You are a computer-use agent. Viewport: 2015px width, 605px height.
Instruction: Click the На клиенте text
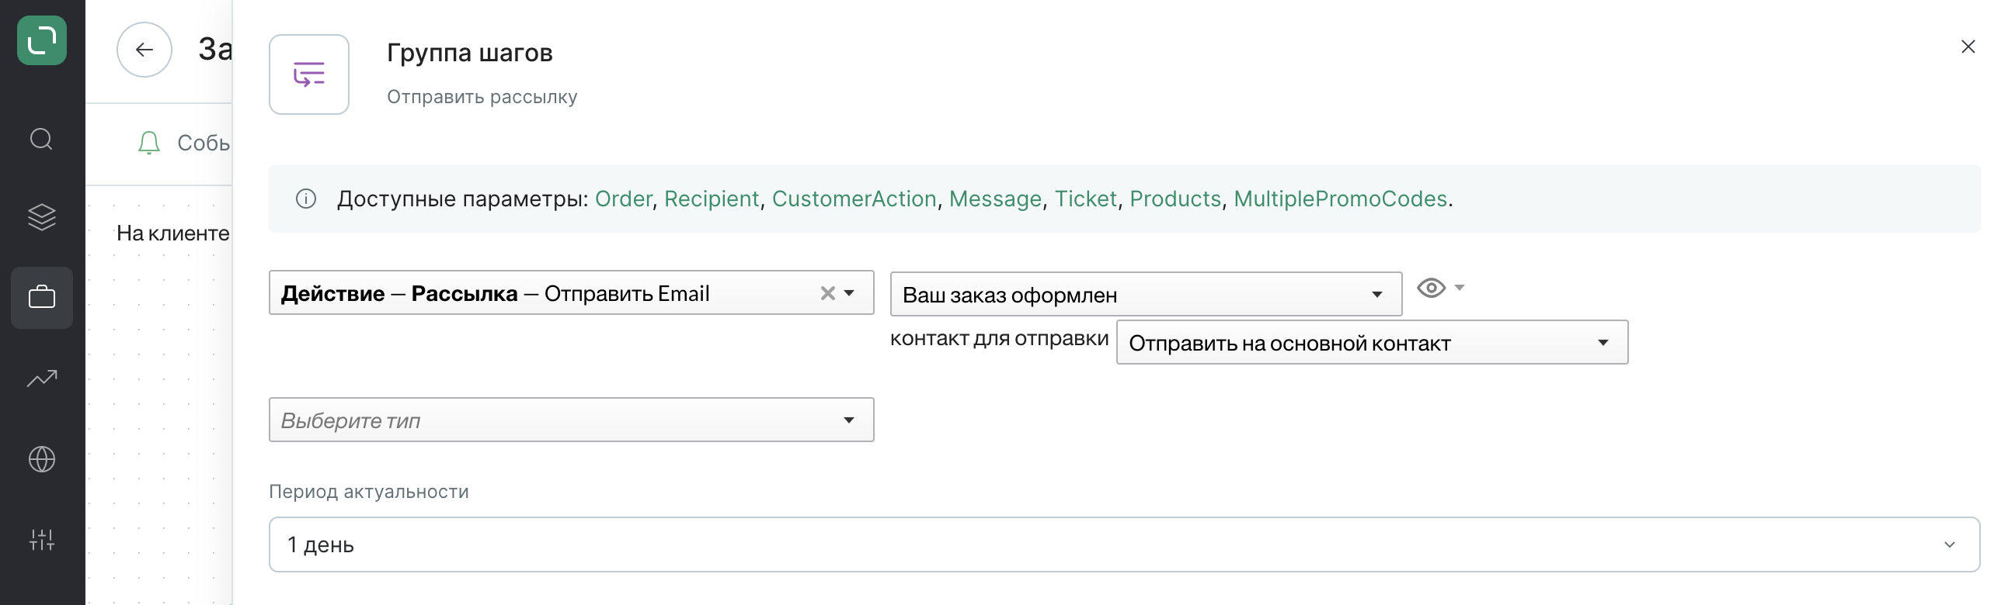pos(173,233)
